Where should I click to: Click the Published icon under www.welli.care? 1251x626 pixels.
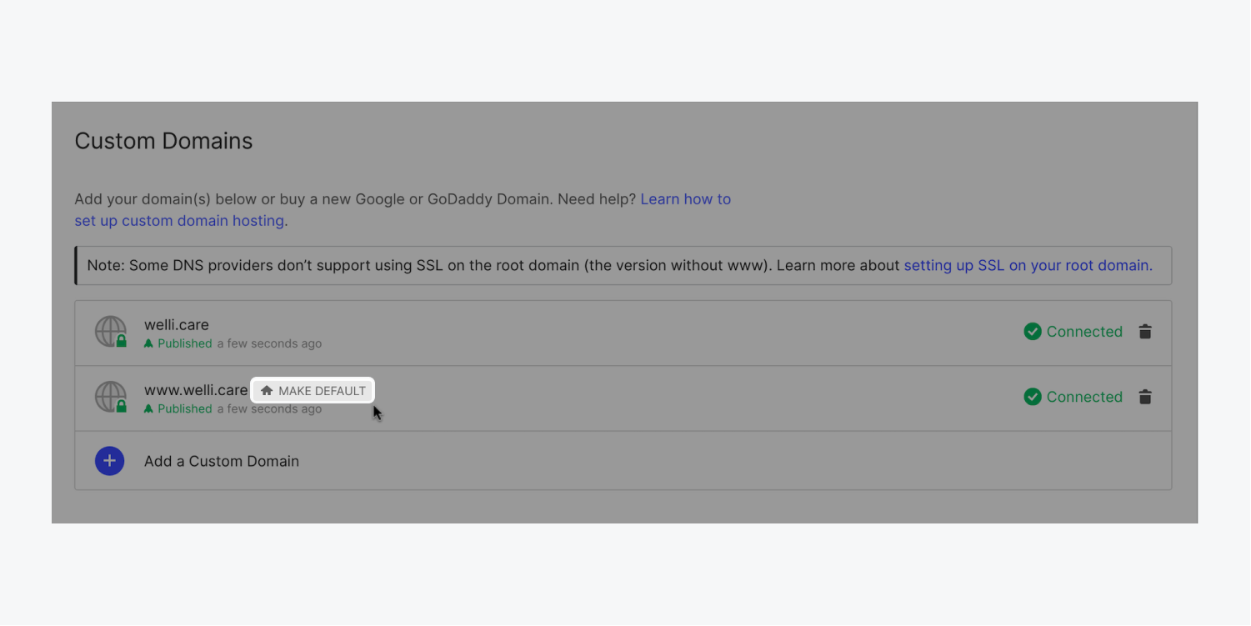pyautogui.click(x=148, y=409)
